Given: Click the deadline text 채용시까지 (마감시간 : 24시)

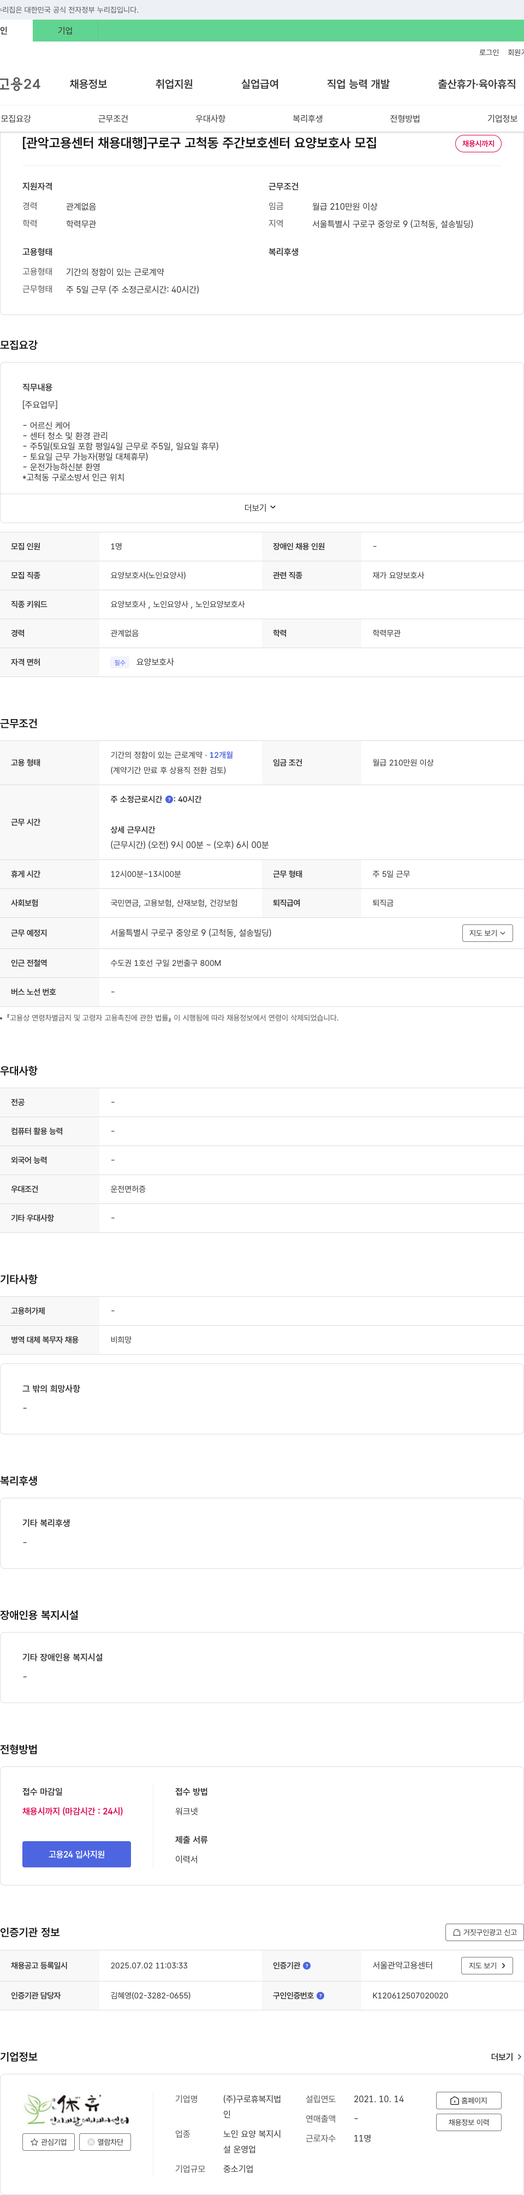Looking at the screenshot, I should click(x=73, y=1811).
